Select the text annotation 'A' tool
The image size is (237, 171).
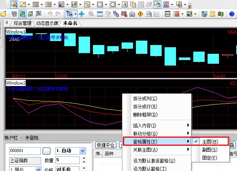[x=125, y=5]
